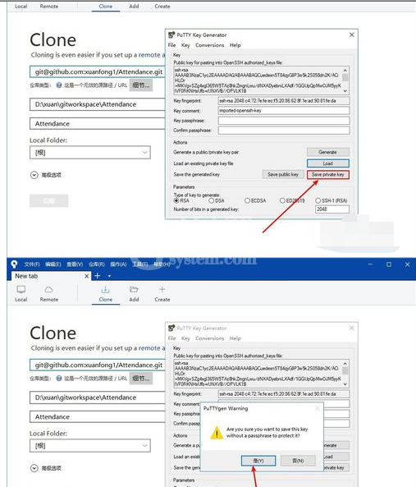Open the Local Folder dropdown in lower Clone form

(90, 446)
